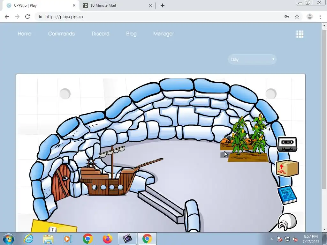This screenshot has width=327, height=245.
Task: Go to Home page
Action: tap(24, 33)
